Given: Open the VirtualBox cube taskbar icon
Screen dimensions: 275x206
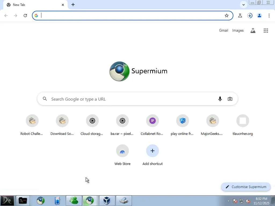Looking at the screenshot, I should pos(107,201).
